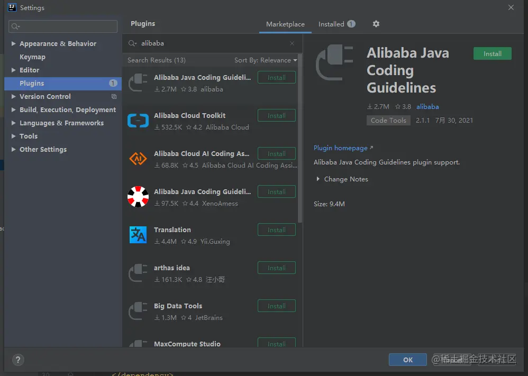Screen dimensions: 528x376
Task: Click the plugin search magnifier icon
Action: [x=132, y=43]
